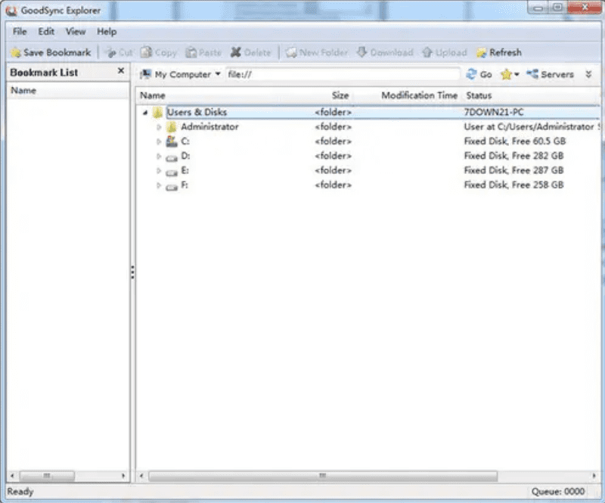The height and width of the screenshot is (503, 605).
Task: Click the file pane horizontal scrollbar thumb
Action: coord(323,476)
